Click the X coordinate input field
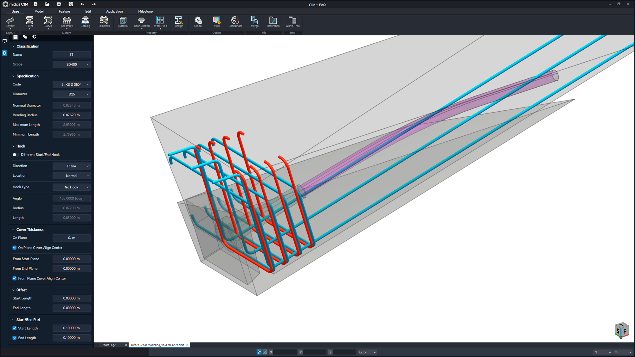 click(x=285, y=352)
